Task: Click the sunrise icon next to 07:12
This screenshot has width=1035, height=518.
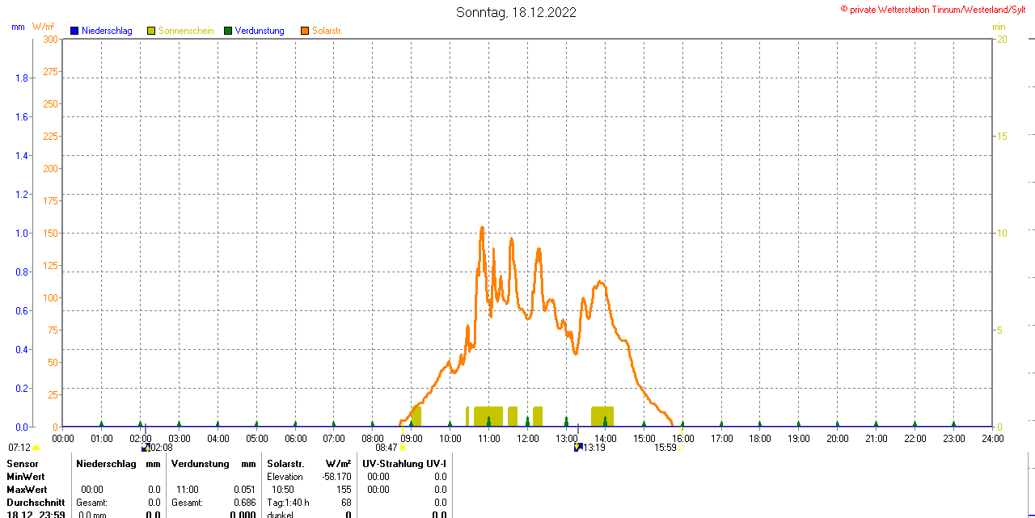Action: tap(36, 448)
